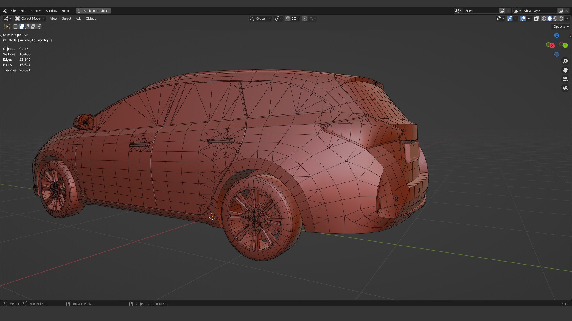Viewport: 572px width, 321px height.
Task: Switch to Wireframe viewport shading
Action: [x=544, y=18]
